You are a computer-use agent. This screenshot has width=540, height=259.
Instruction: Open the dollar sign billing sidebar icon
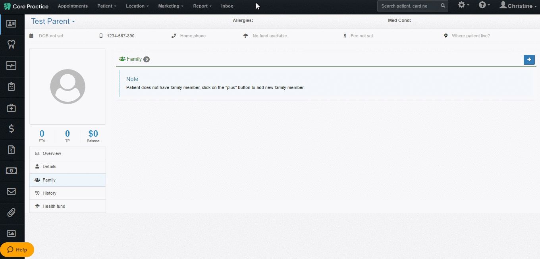click(x=12, y=129)
